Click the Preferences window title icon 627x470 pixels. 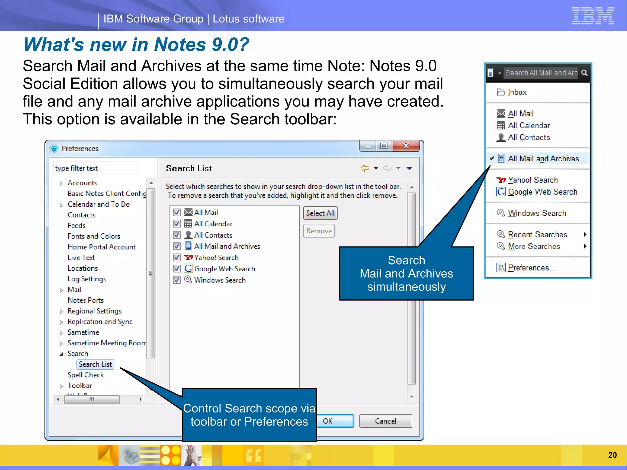[x=54, y=149]
